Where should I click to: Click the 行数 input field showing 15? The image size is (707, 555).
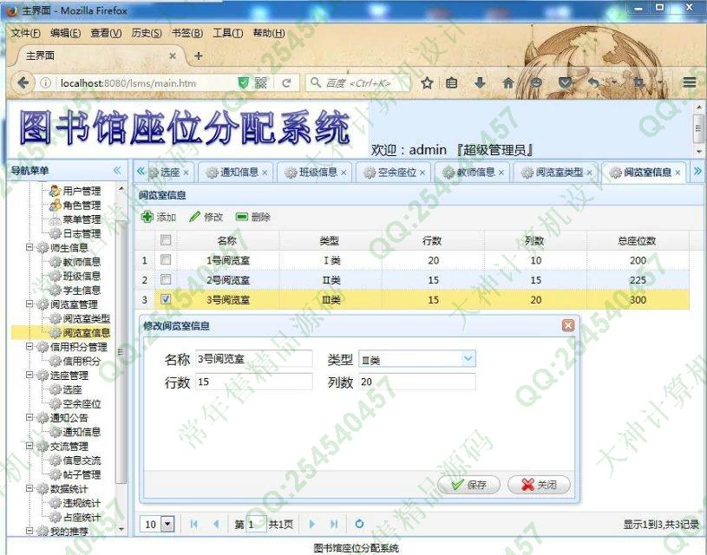tap(254, 382)
